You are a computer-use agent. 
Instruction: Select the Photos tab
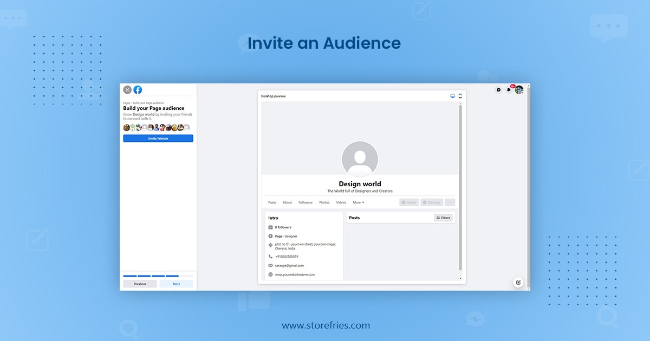pos(324,202)
